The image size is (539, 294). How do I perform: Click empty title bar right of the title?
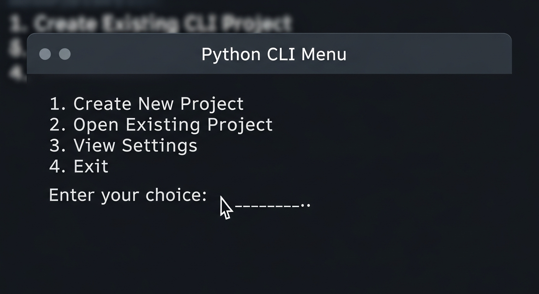click(429, 54)
